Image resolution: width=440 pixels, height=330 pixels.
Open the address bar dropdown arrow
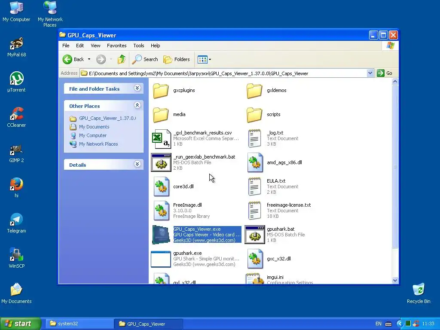click(x=370, y=73)
